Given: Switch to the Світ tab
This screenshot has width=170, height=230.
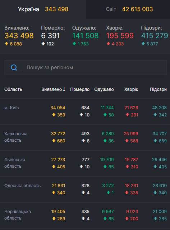Looking at the screenshot, I should pyautogui.click(x=128, y=9).
